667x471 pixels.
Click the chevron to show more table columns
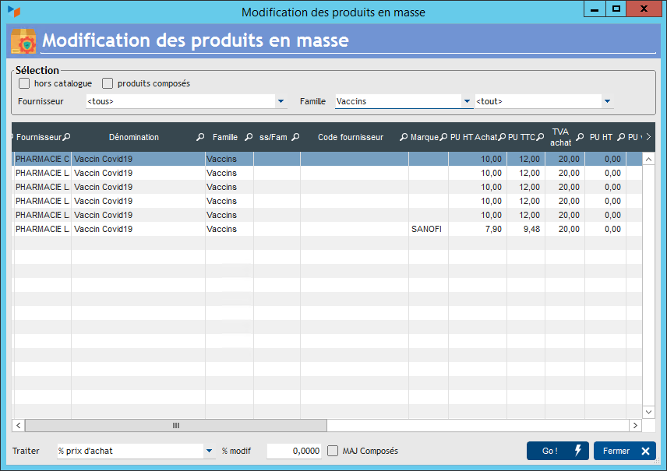tap(648, 137)
